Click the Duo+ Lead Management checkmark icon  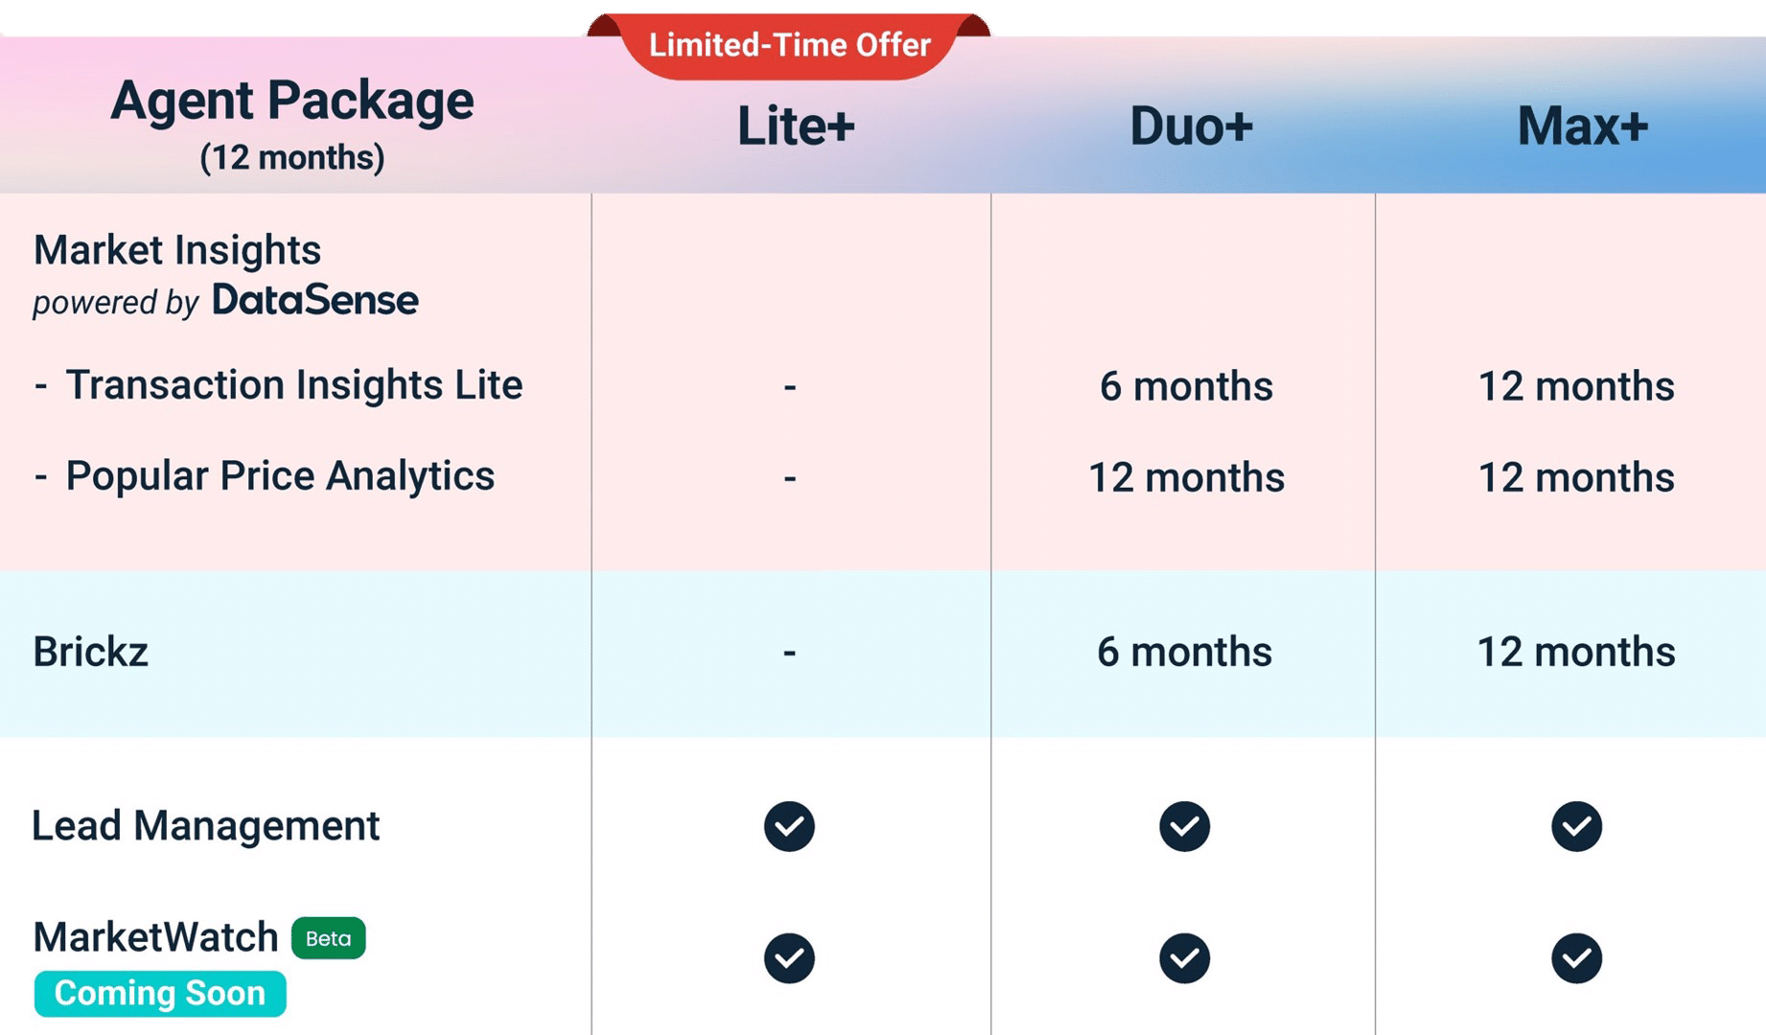click(1184, 826)
